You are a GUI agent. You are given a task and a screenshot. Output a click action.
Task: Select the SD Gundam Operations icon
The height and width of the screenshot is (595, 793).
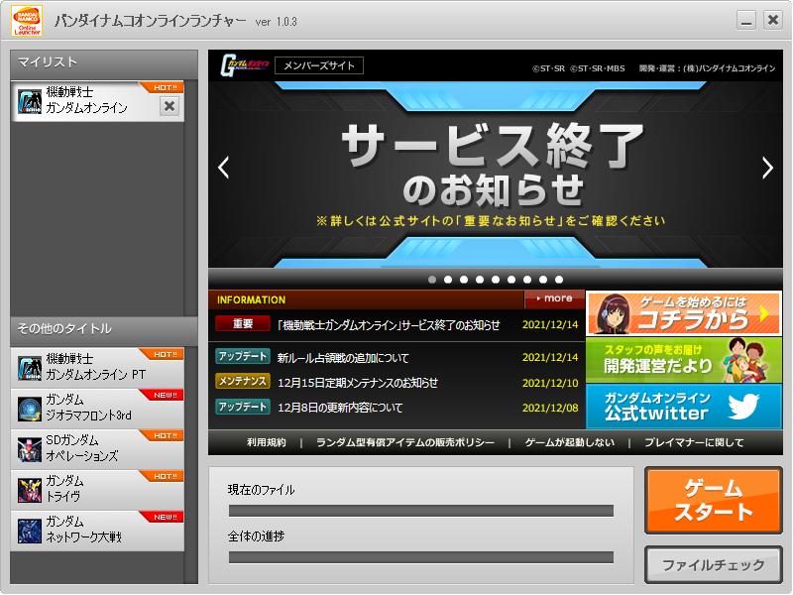pyautogui.click(x=30, y=448)
